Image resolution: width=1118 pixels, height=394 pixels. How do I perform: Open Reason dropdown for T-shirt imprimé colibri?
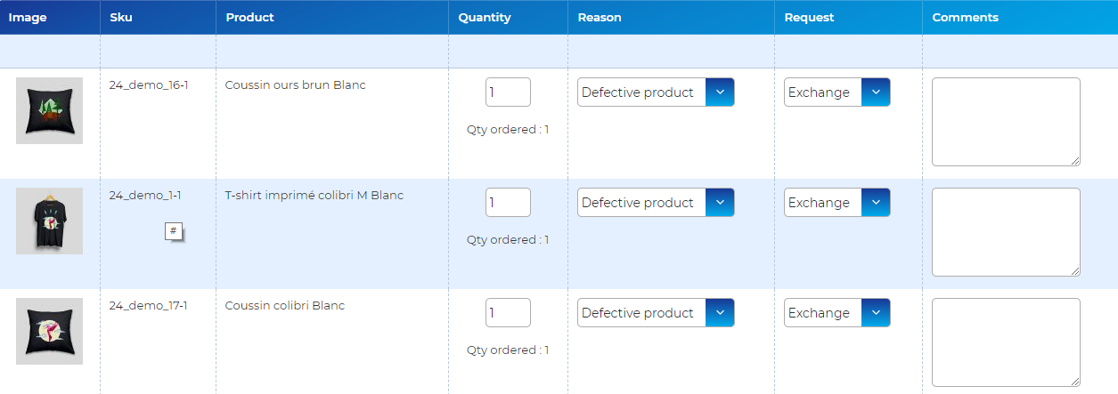point(656,203)
